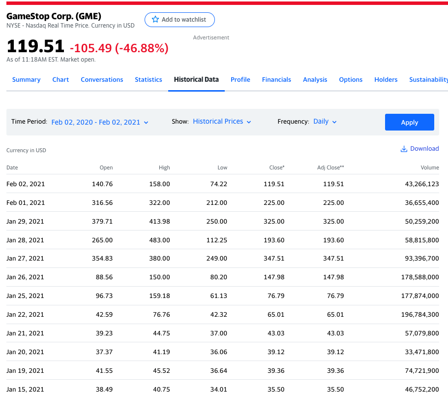The image size is (448, 397).
Task: Select the Feb 01, 2021 date cell
Action: [26, 202]
